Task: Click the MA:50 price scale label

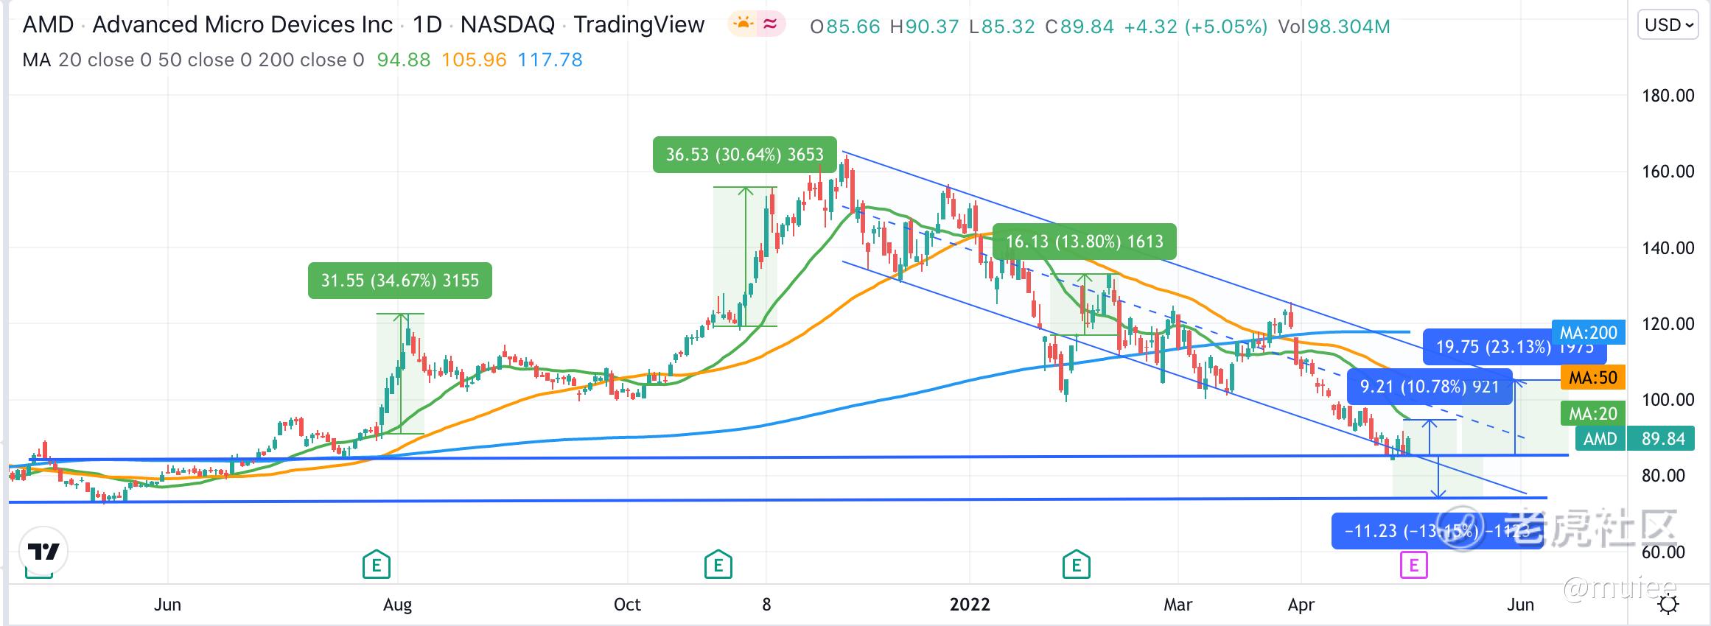Action: (1592, 379)
